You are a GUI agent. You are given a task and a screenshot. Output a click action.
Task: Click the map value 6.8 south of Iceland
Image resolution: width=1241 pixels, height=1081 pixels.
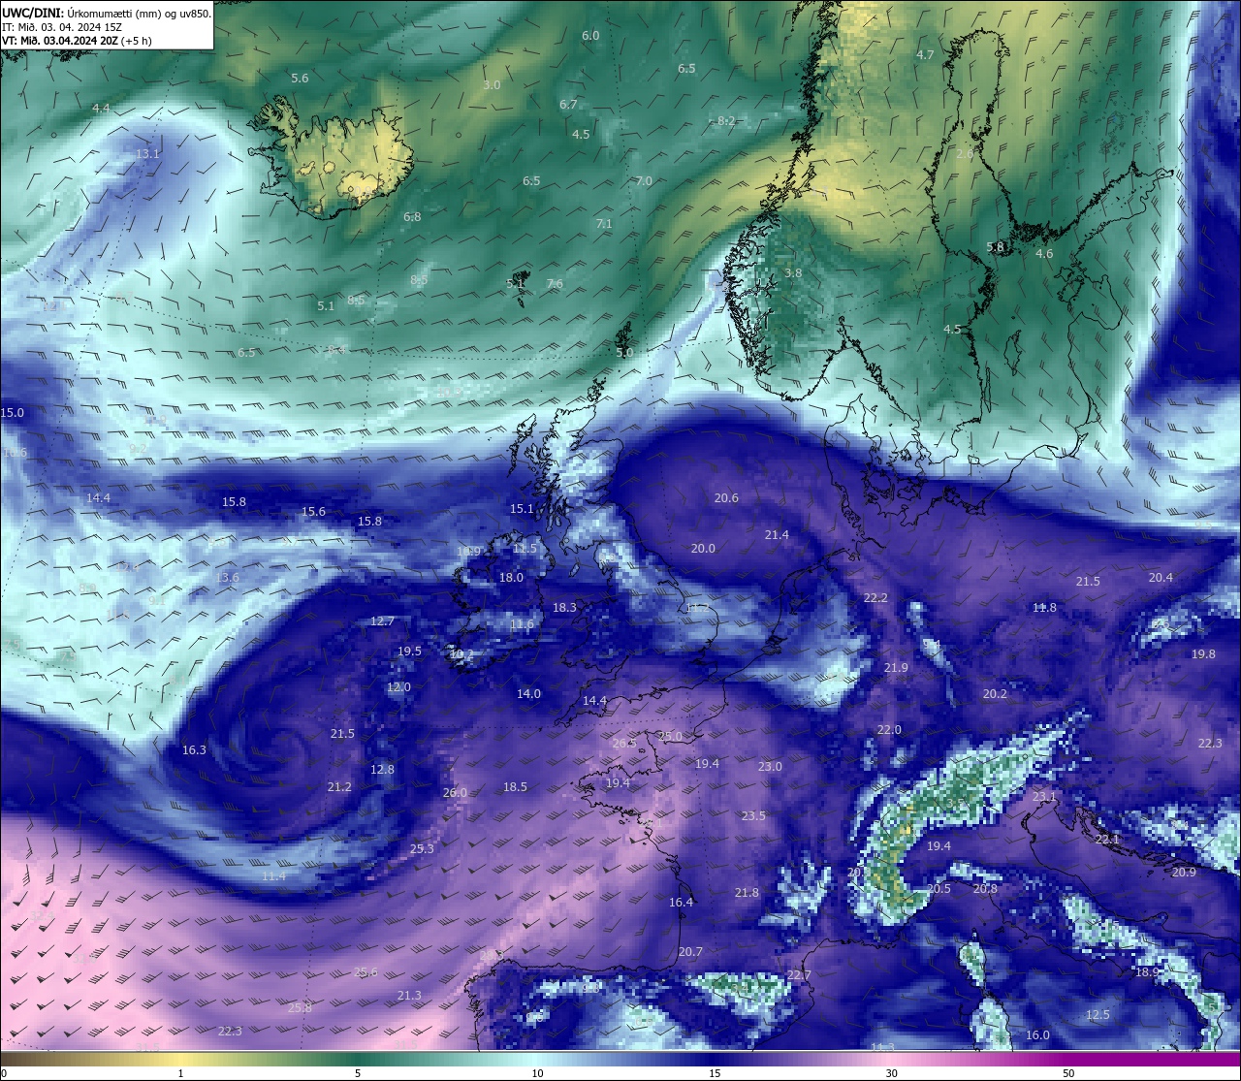tap(412, 216)
